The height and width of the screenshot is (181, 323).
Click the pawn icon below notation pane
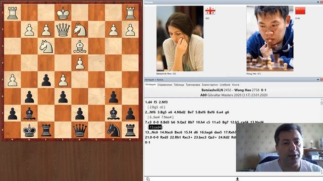[x=237, y=179]
